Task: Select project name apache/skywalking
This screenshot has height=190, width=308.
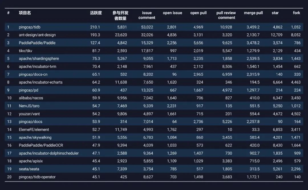Action: (35, 137)
